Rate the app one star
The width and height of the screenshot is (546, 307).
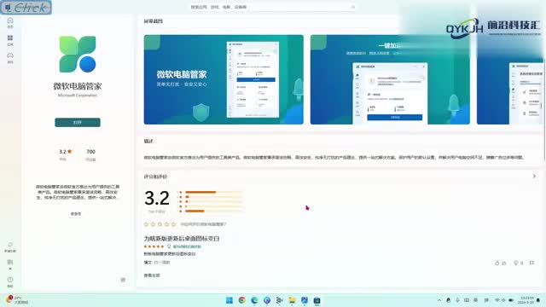(x=146, y=224)
